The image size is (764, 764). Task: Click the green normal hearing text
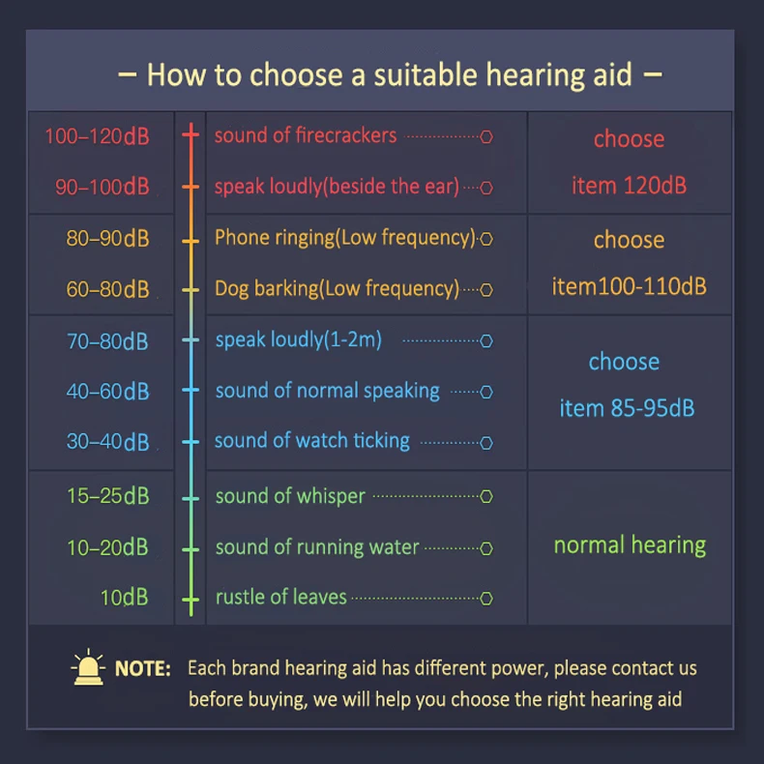tap(630, 545)
